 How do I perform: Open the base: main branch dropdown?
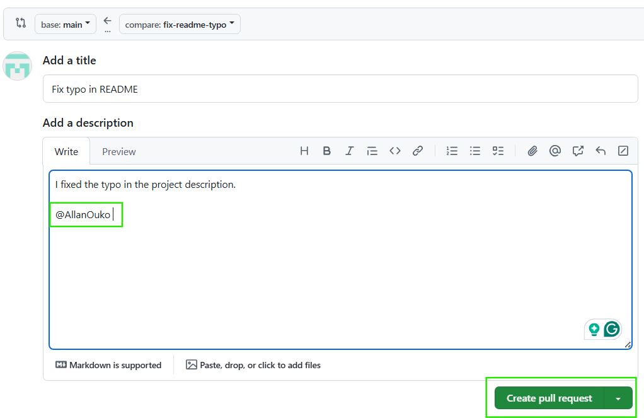[x=66, y=24]
